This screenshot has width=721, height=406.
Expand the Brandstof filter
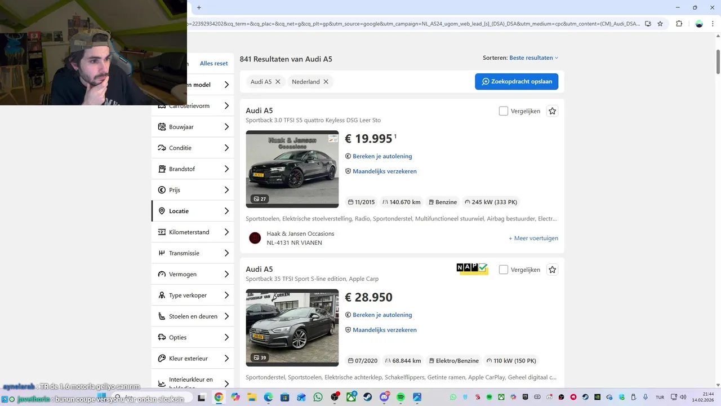coord(193,169)
